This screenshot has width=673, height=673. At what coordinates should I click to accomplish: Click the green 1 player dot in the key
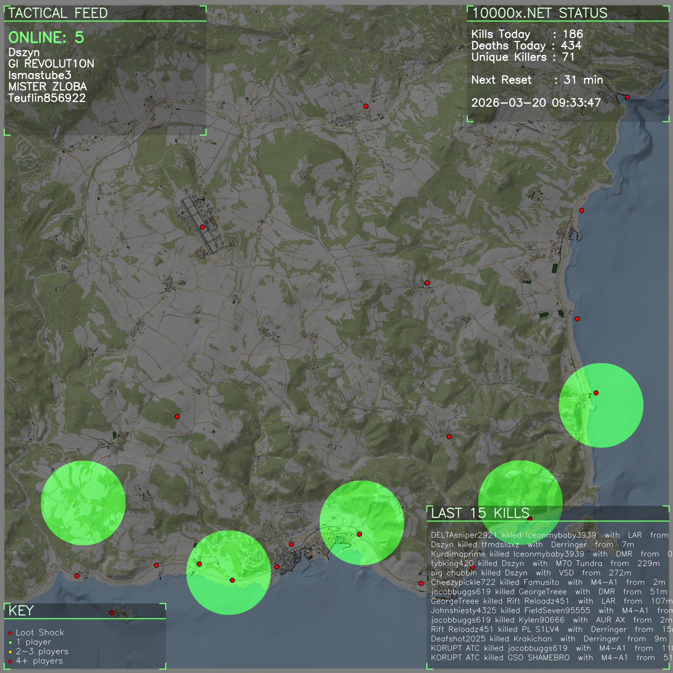pos(10,642)
